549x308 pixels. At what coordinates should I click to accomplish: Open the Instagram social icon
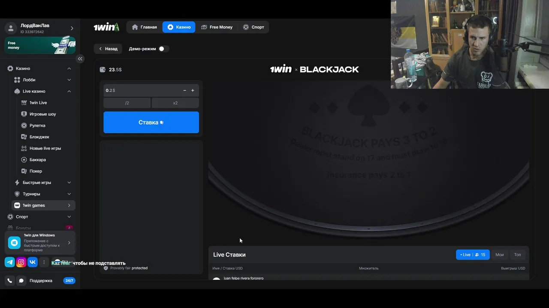21,262
